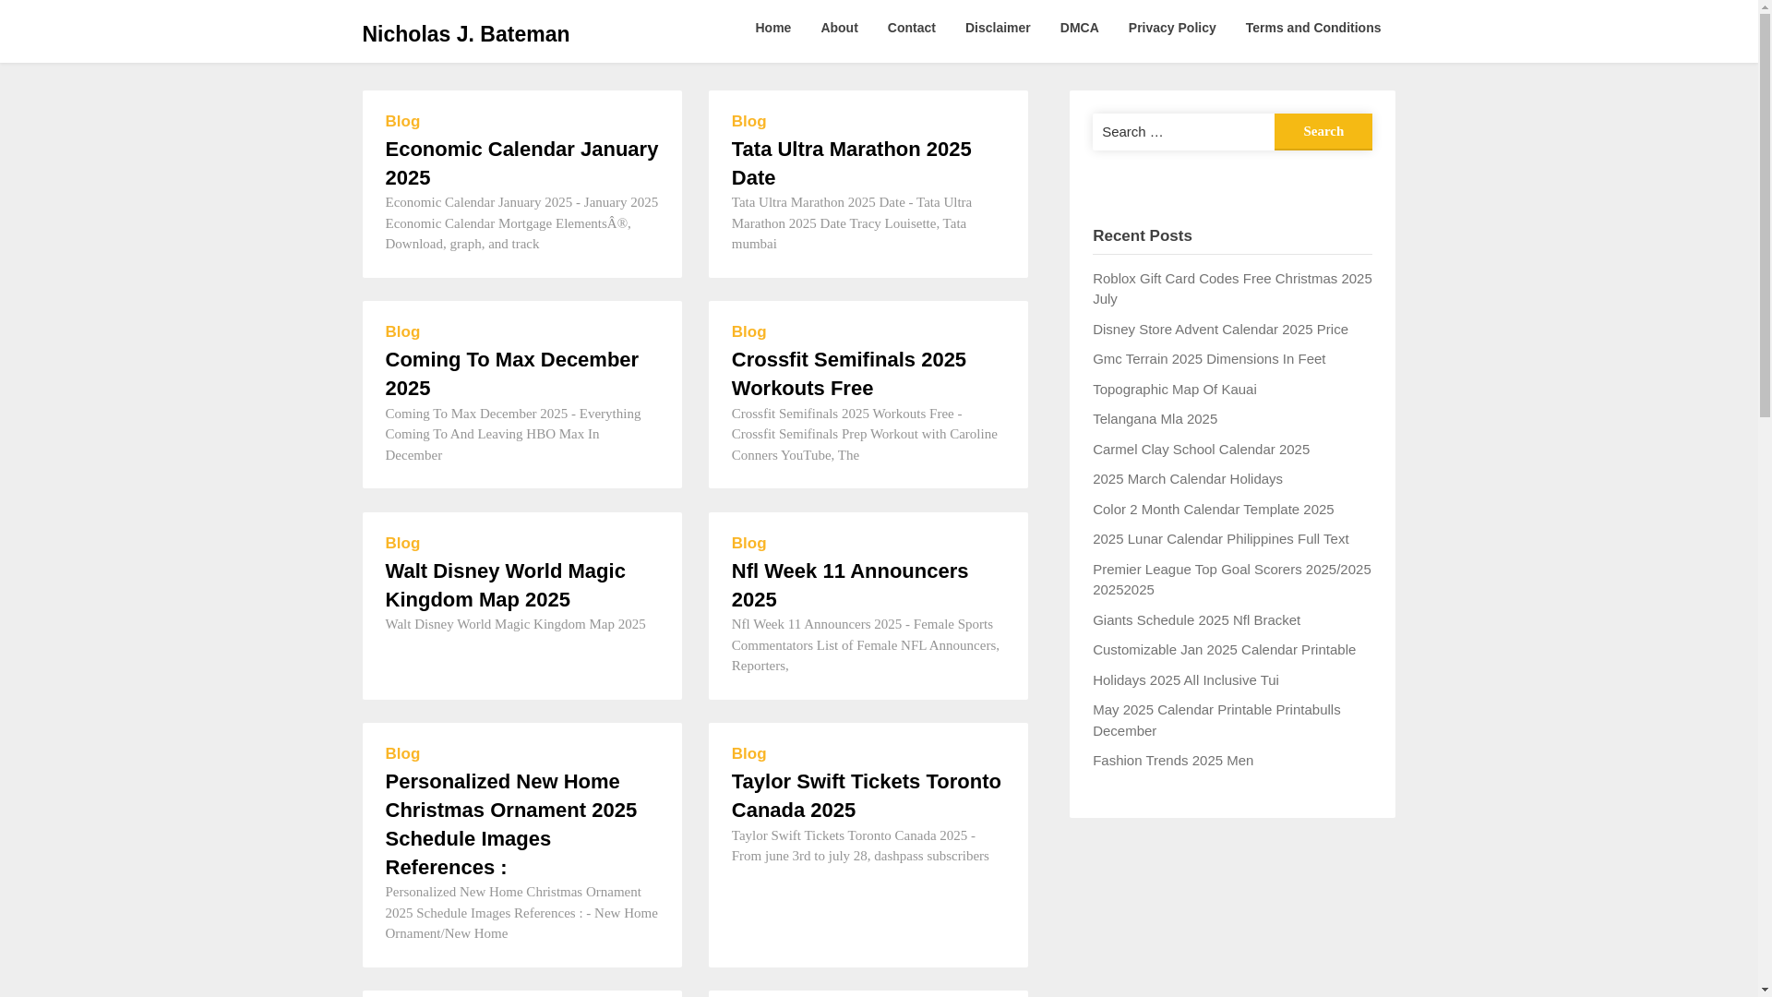Open Customizable Jan 2025 Calendar Printable link
This screenshot has height=997, width=1772.
pos(1224,649)
